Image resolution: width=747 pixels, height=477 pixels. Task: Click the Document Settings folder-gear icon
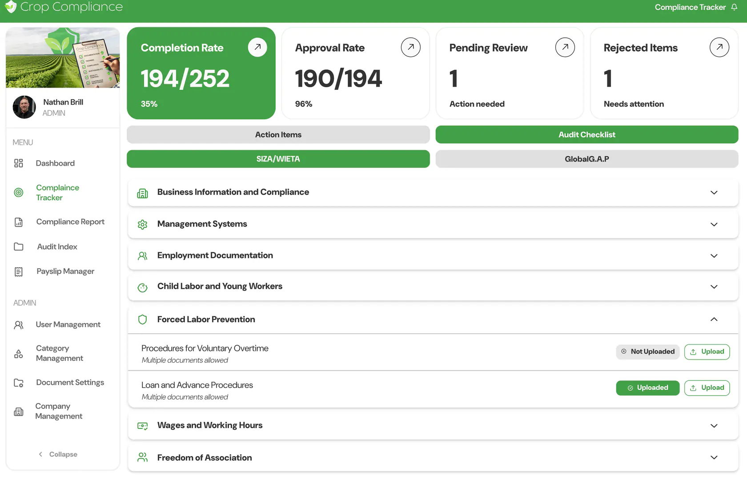(19, 383)
